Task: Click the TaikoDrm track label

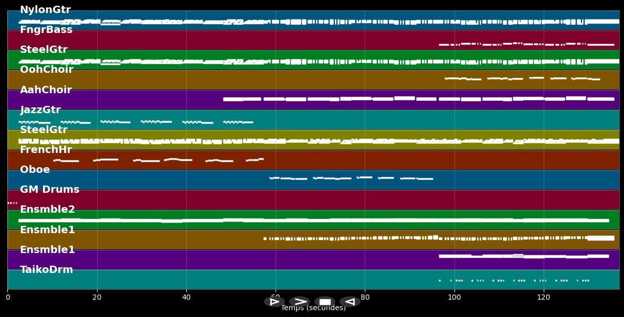Action: [x=46, y=270]
